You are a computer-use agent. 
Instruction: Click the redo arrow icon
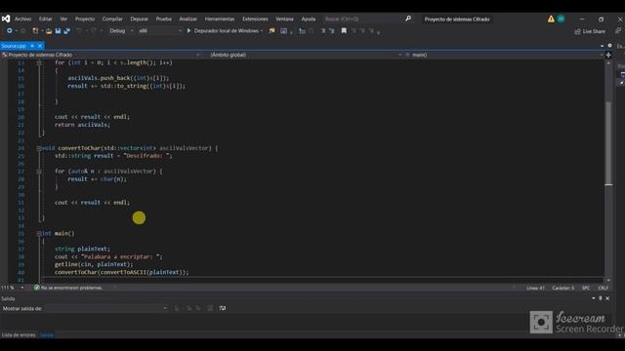[x=94, y=30]
